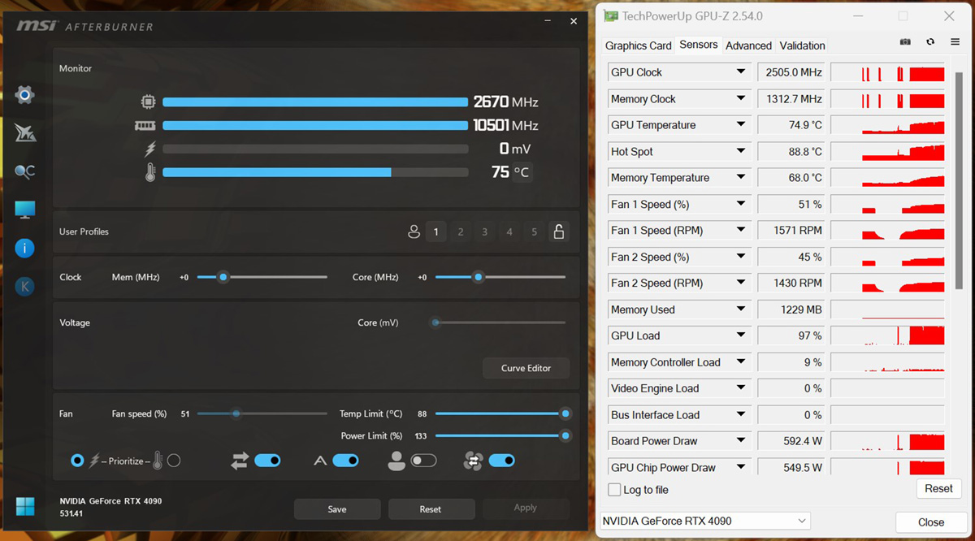Switch to the Graphics Card tab

tap(639, 45)
